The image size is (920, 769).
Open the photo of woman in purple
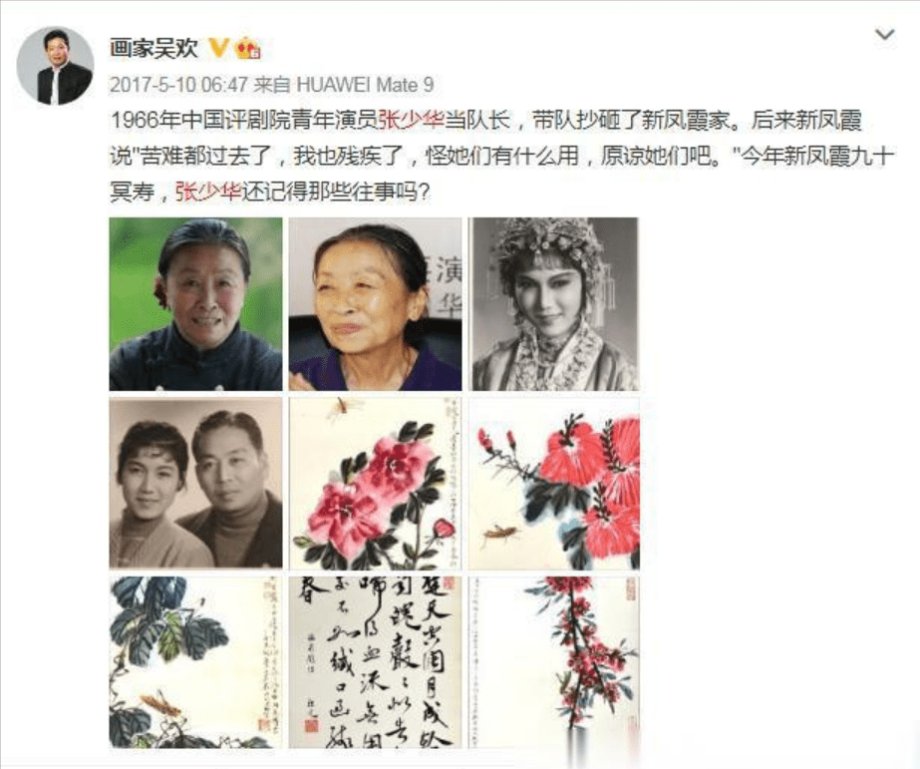[x=375, y=304]
